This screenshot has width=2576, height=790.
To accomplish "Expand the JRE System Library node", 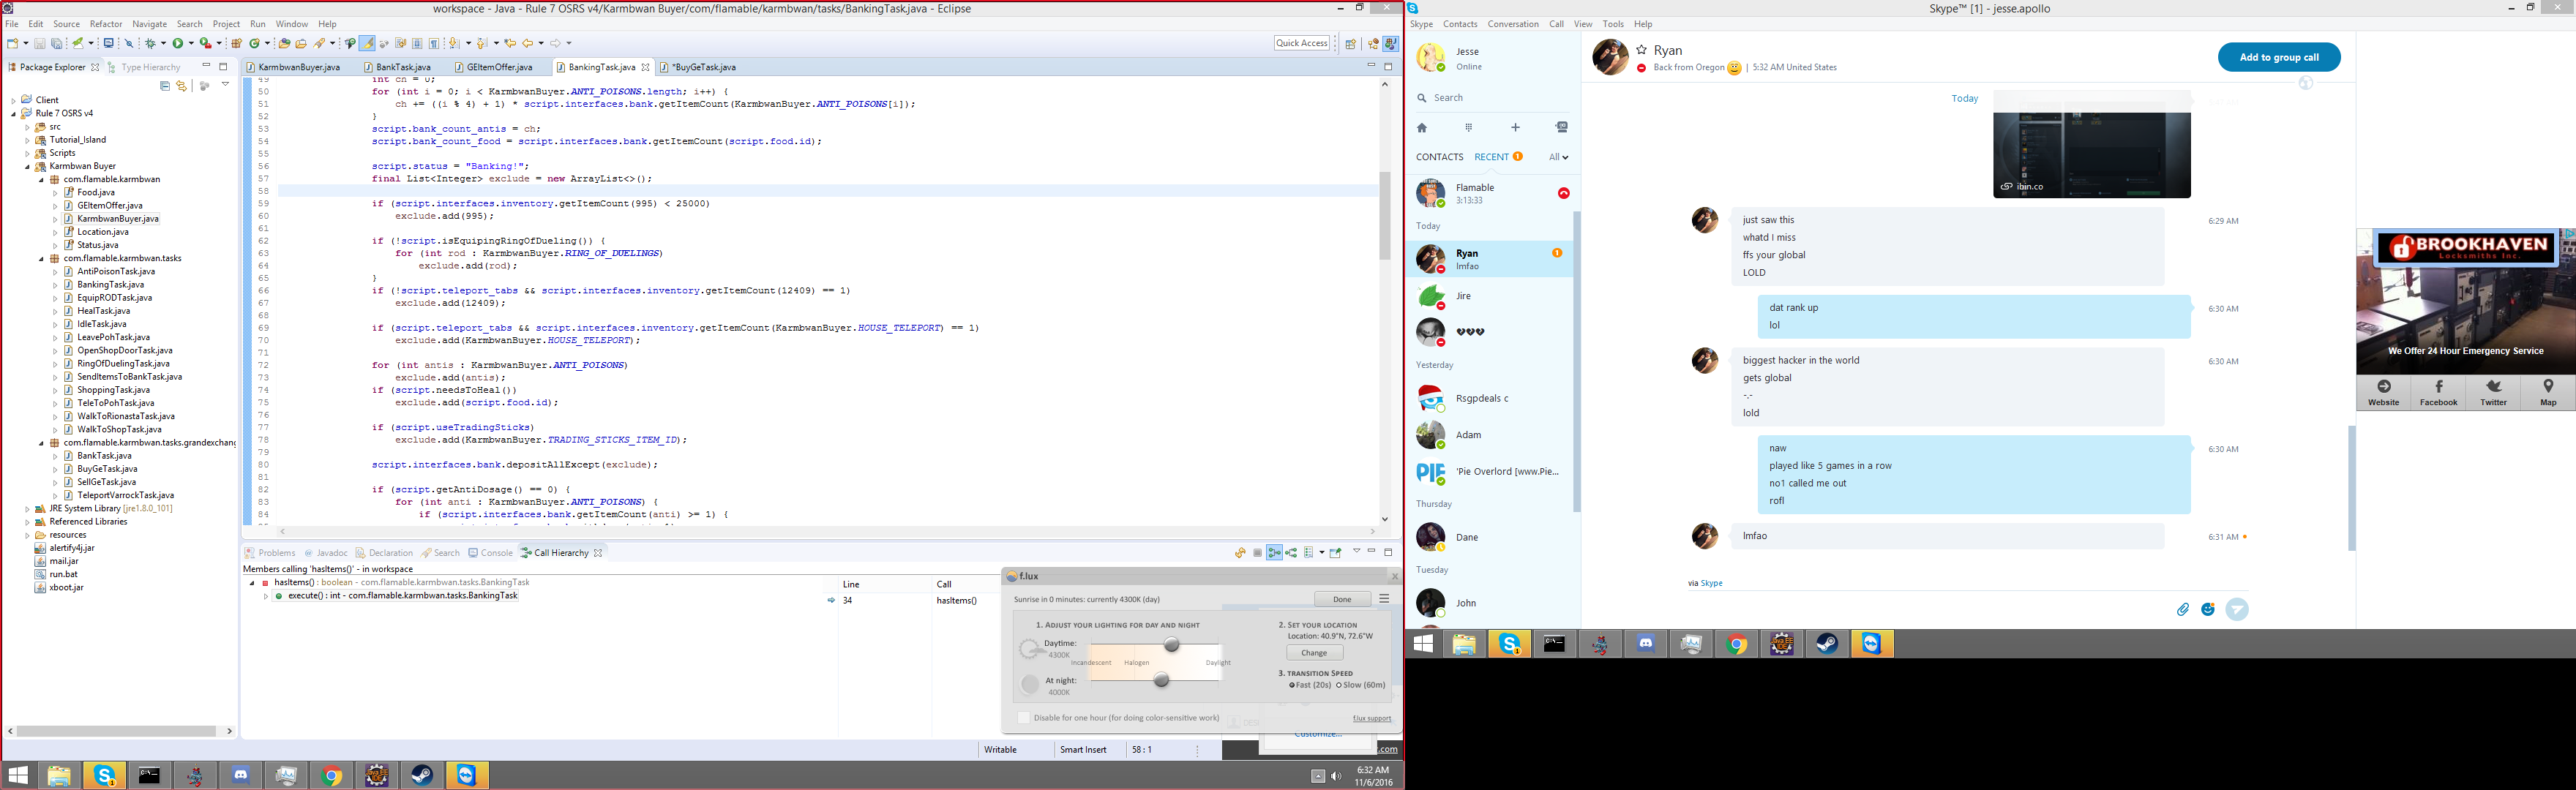I will click(x=28, y=508).
